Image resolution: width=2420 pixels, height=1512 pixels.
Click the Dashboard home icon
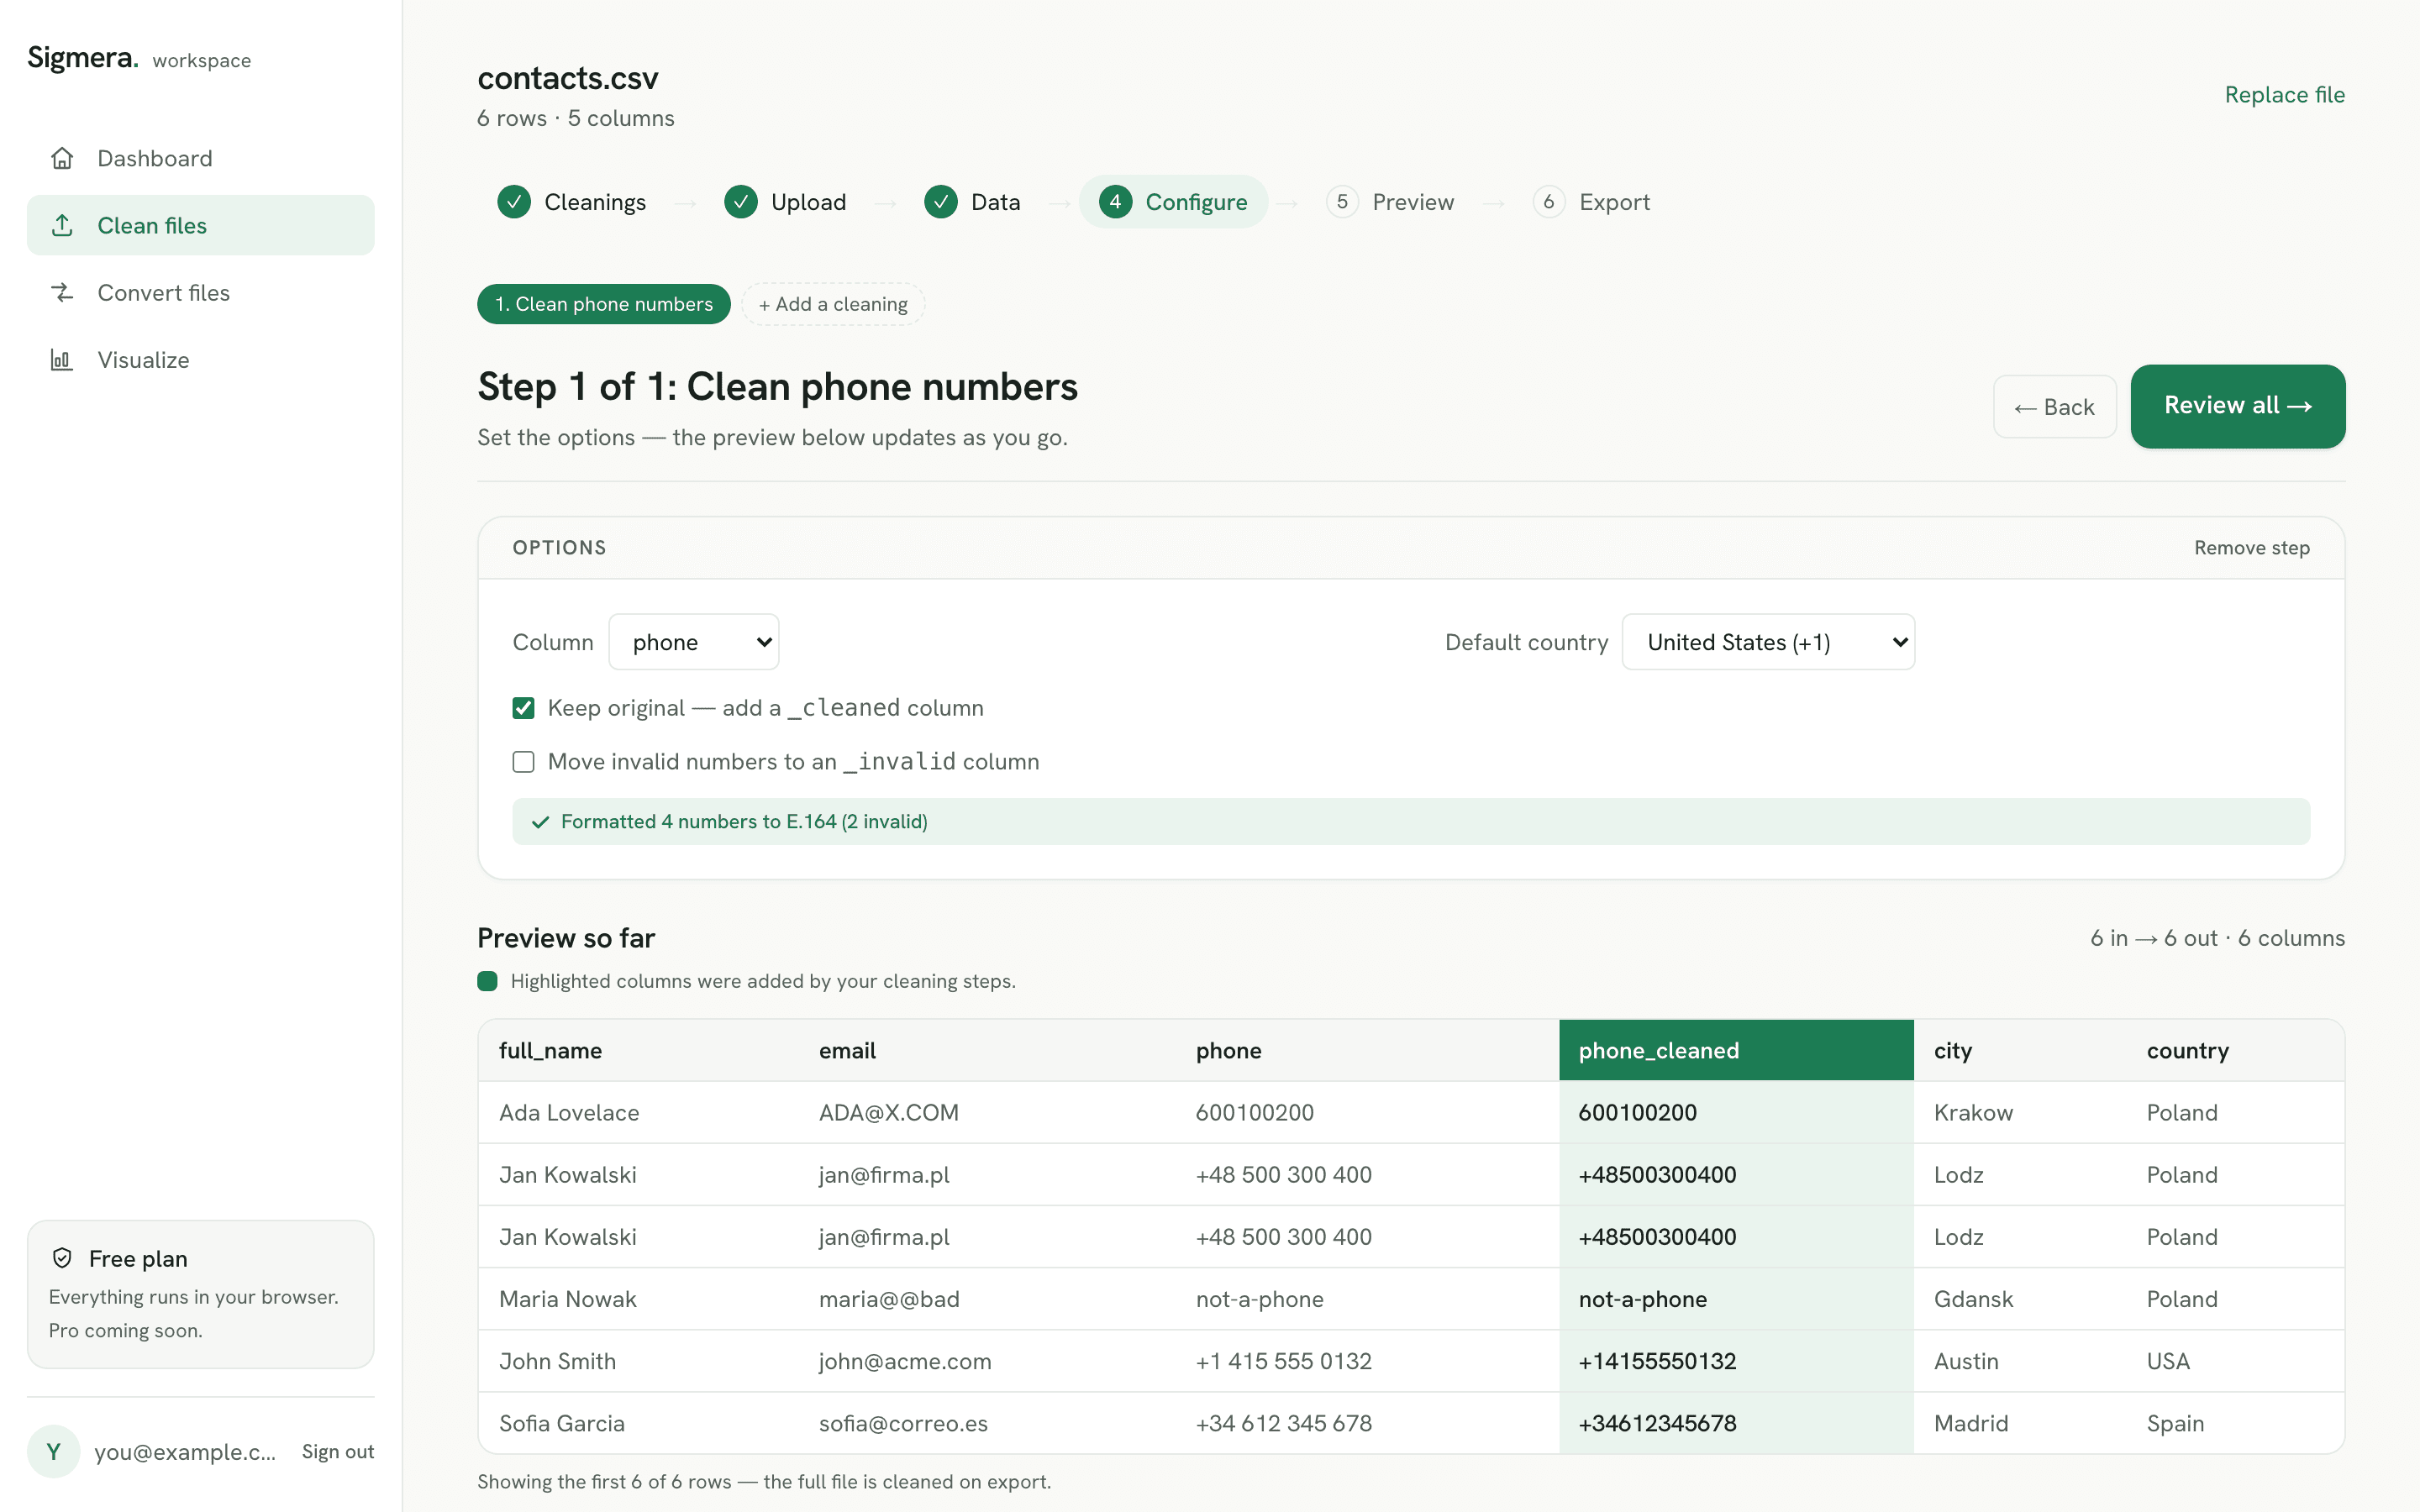click(x=62, y=158)
